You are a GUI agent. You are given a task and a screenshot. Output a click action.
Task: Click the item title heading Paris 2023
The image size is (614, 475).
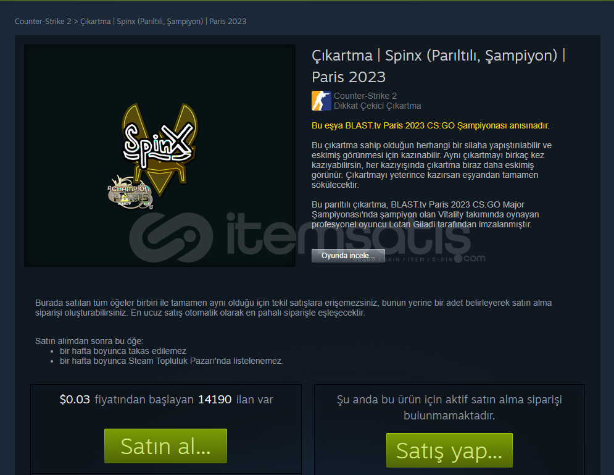[x=349, y=77]
